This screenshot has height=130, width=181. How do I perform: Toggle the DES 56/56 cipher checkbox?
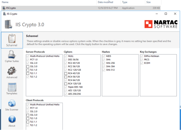point(66,60)
